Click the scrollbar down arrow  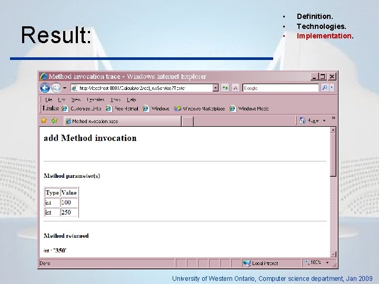[333, 254]
